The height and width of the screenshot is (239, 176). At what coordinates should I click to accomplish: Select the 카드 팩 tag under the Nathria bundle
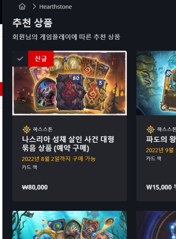[x=29, y=167]
